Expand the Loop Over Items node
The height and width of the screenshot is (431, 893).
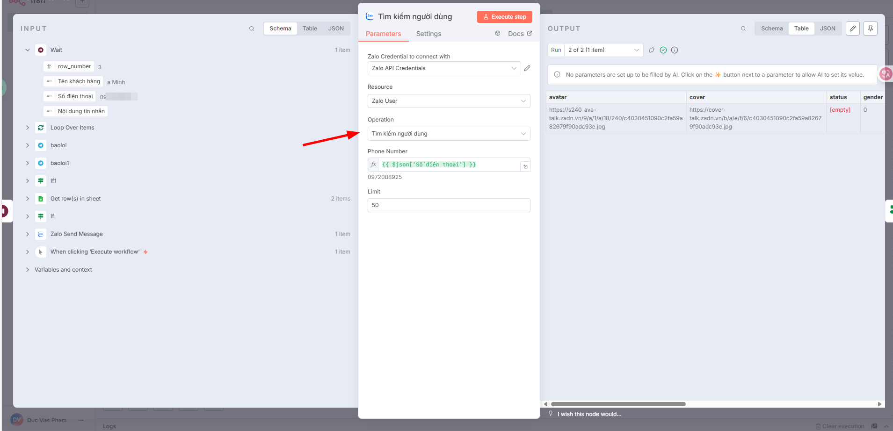click(28, 128)
